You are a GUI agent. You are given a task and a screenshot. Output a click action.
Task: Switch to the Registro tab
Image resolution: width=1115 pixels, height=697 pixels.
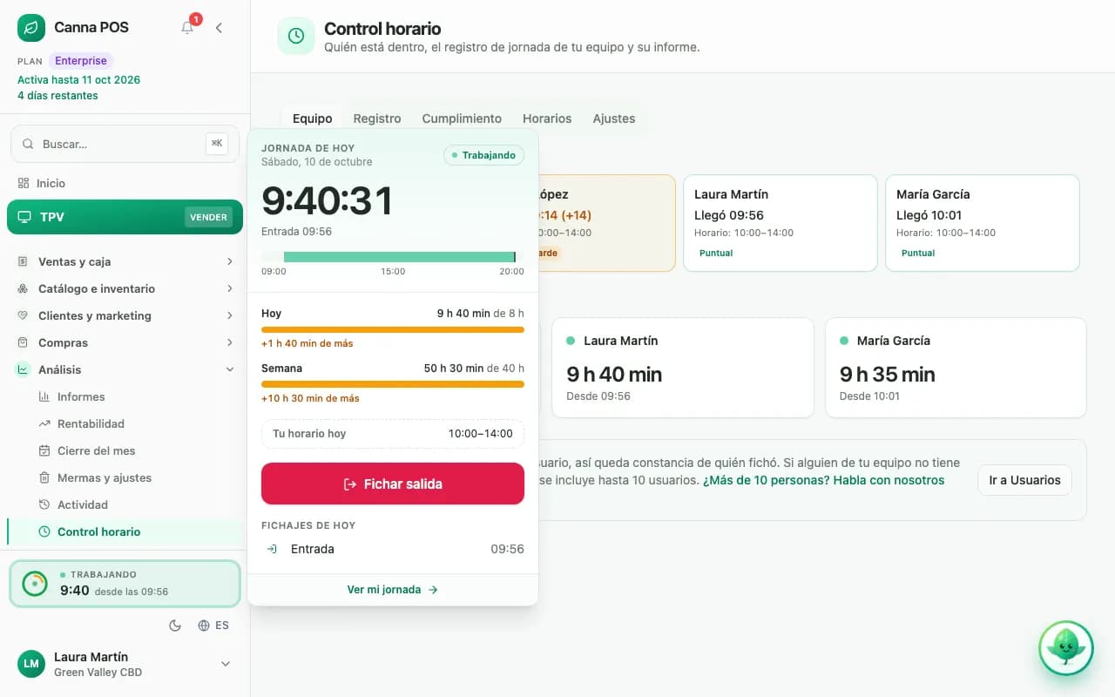tap(377, 118)
